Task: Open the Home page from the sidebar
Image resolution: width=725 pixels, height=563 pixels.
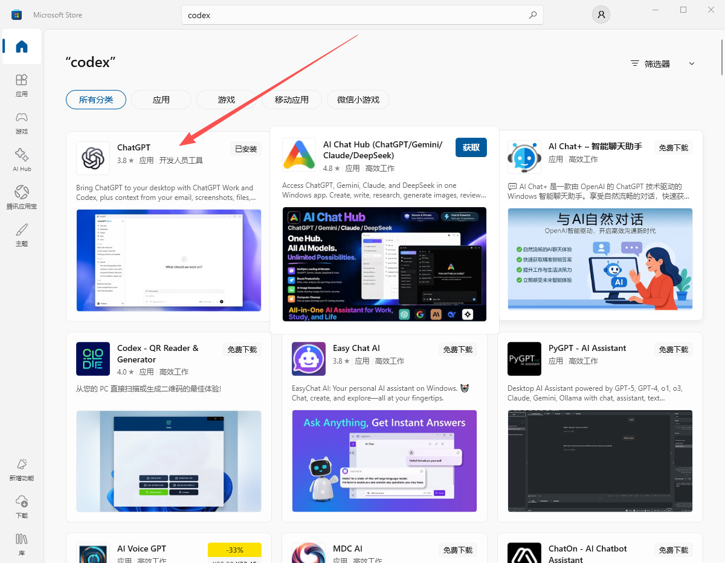Action: point(22,47)
